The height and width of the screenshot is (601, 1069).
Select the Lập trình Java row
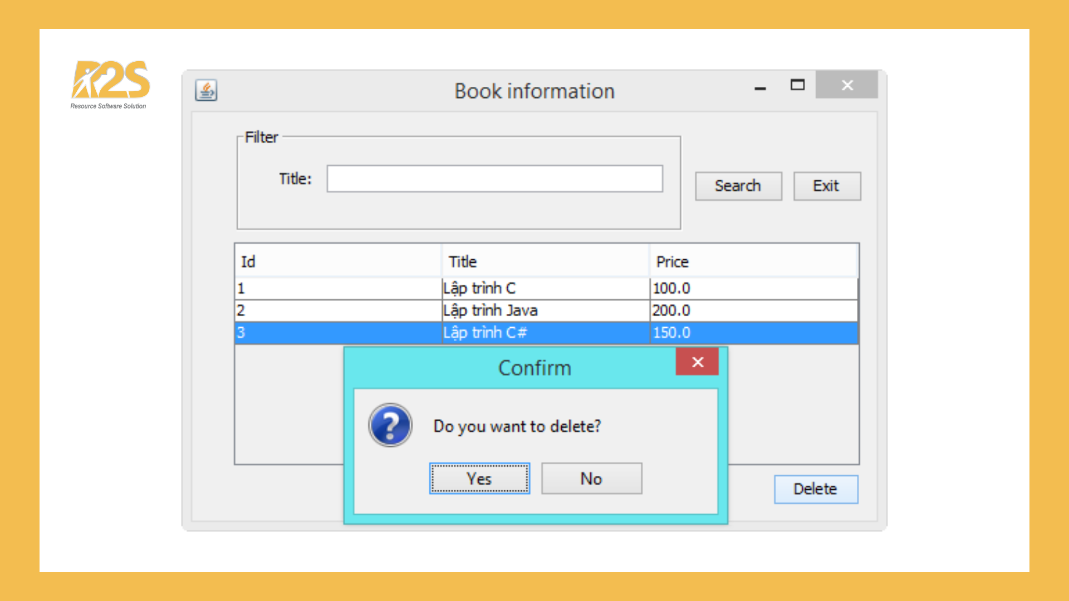click(490, 311)
